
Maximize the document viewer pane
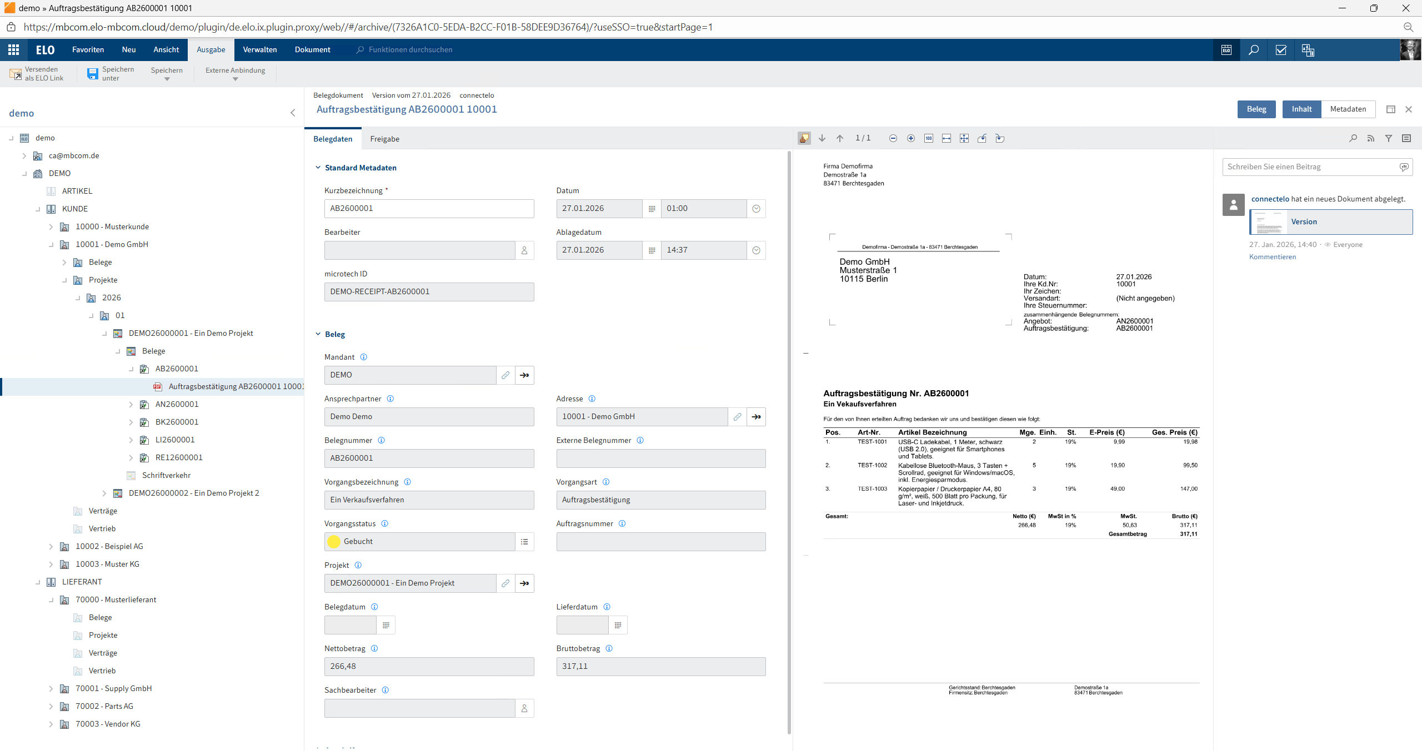(1391, 109)
